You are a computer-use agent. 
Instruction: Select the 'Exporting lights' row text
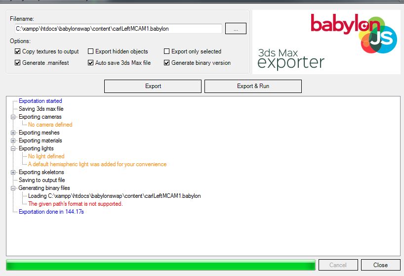point(36,148)
